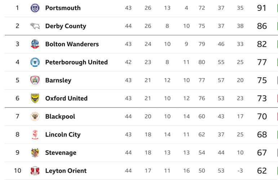Select Leyton Orient team name
Screen dimensions: 278x180
coord(66,171)
